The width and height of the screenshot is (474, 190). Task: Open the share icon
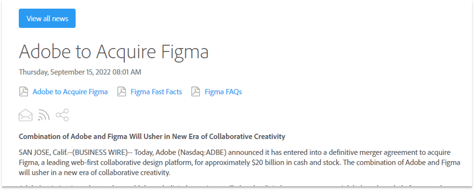pos(62,115)
